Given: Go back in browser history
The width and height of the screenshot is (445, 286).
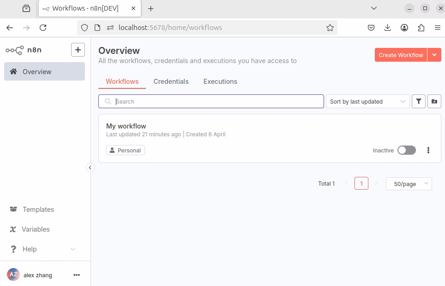Looking at the screenshot, I should (x=10, y=28).
